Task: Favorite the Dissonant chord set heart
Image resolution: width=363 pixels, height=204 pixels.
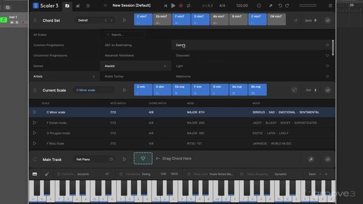Action: tap(327, 56)
